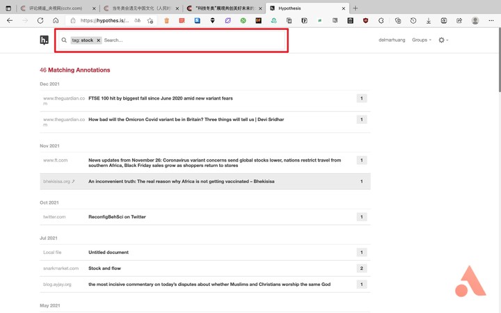Screen dimensions: 501x313
Task: Open the settings gear dropdown
Action: [x=443, y=40]
